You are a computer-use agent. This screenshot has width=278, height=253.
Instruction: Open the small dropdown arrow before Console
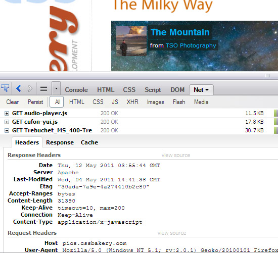pyautogui.click(x=56, y=88)
